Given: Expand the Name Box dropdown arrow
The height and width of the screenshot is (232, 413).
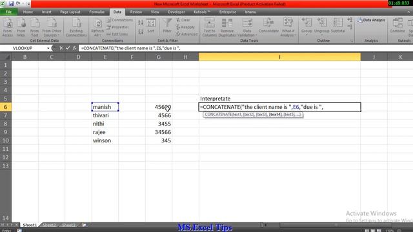Looking at the screenshot, I should [x=48, y=48].
